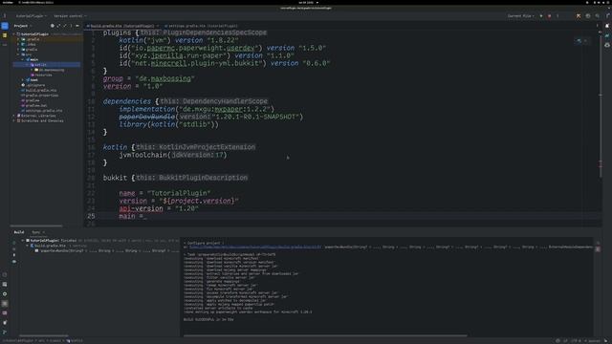Switch to the build.gradle.kts editor tab

[121, 26]
